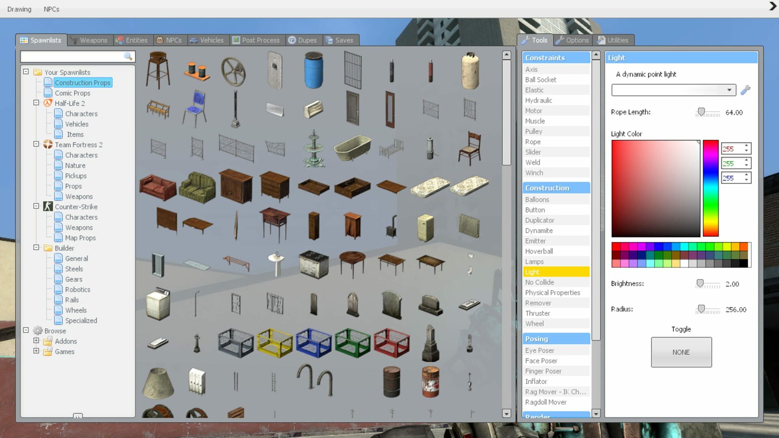
Task: Enable No Collide physics property
Action: tap(539, 282)
